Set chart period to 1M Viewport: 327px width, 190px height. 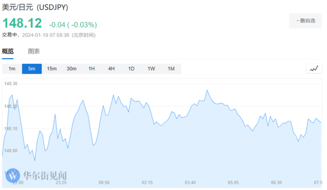pos(171,68)
